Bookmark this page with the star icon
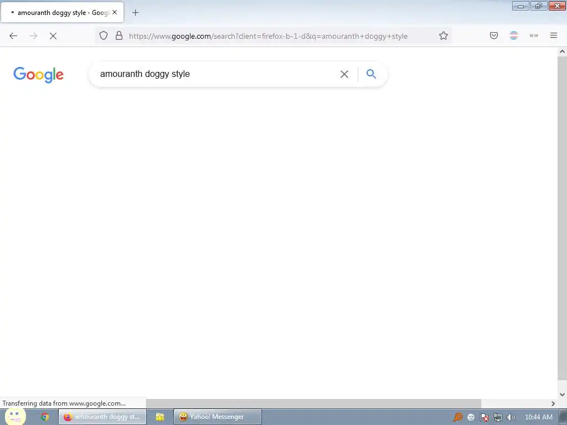The image size is (567, 425). (x=444, y=36)
